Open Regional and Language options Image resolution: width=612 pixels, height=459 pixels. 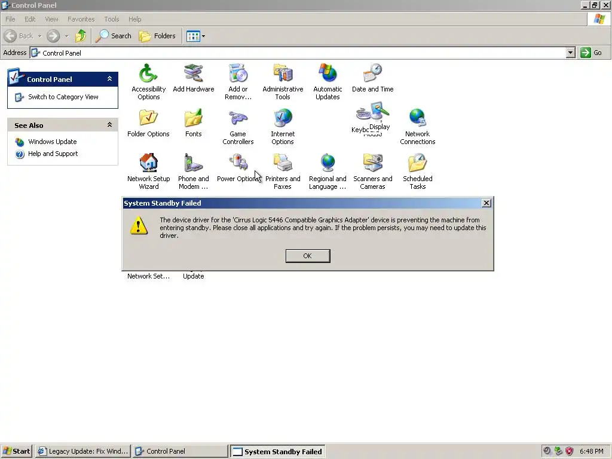click(328, 172)
